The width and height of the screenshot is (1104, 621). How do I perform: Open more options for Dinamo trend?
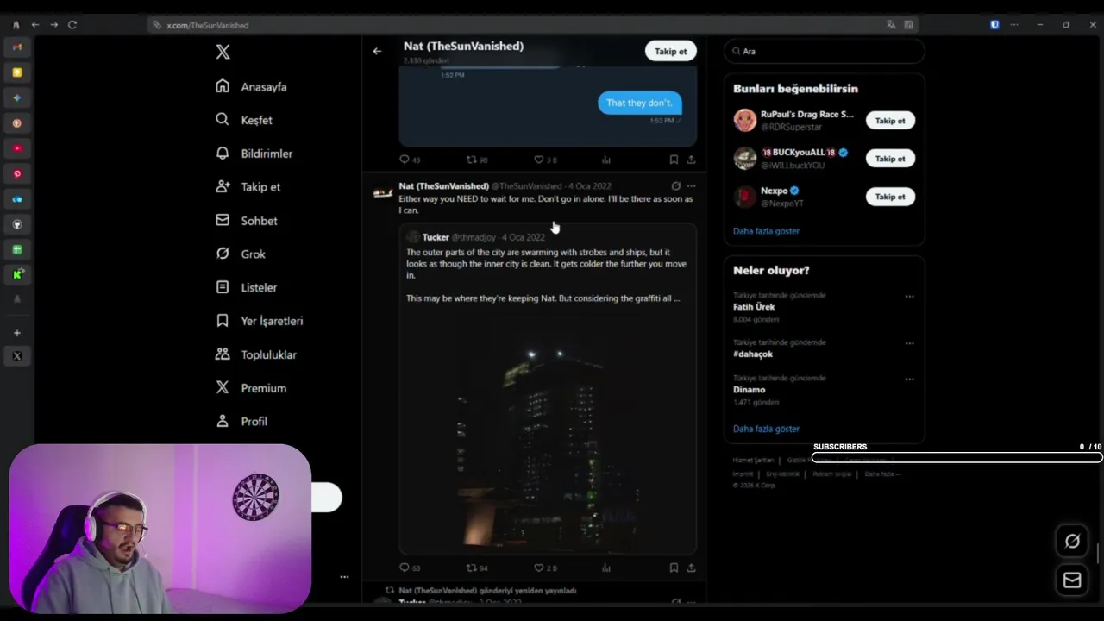click(909, 379)
